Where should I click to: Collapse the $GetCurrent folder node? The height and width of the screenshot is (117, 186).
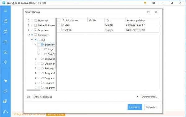[35, 44]
